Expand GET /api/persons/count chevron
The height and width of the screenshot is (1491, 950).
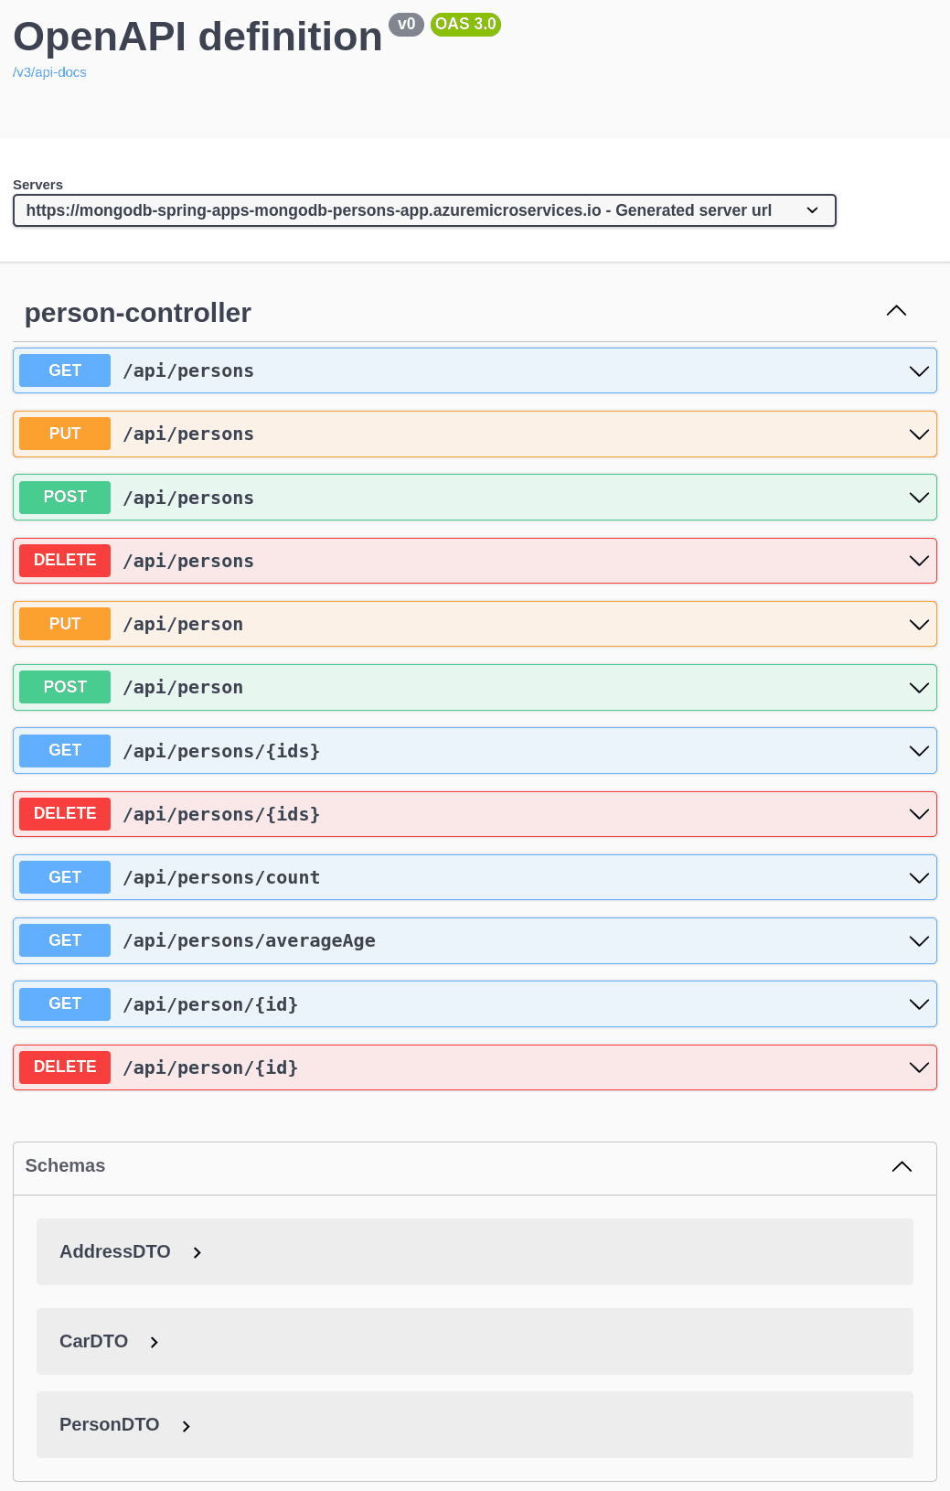tap(919, 878)
